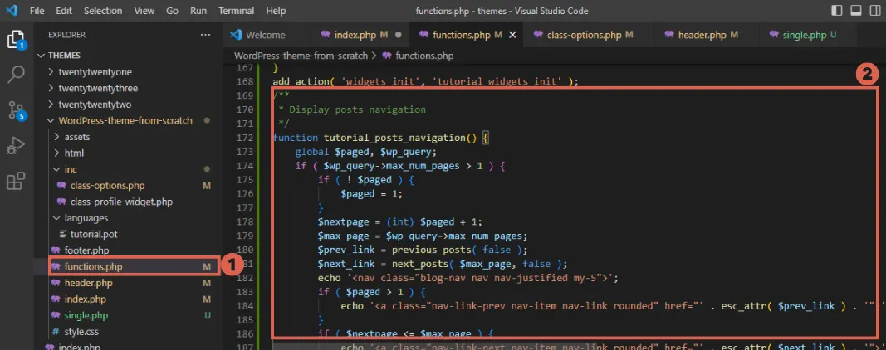Open the Selection menu
Image resolution: width=886 pixels, height=350 pixels.
point(103,11)
